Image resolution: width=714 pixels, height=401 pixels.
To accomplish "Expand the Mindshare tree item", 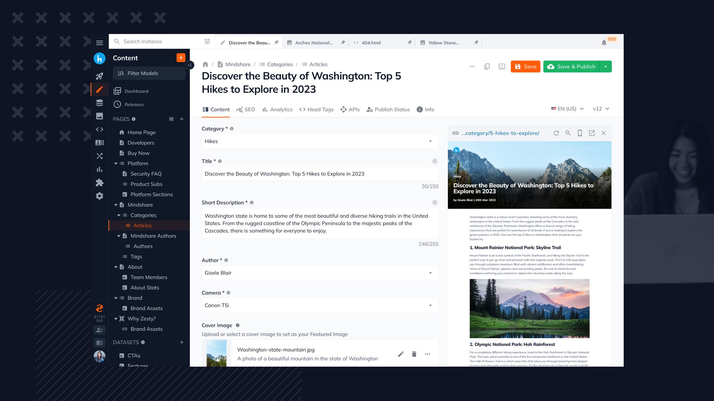I will (x=116, y=205).
